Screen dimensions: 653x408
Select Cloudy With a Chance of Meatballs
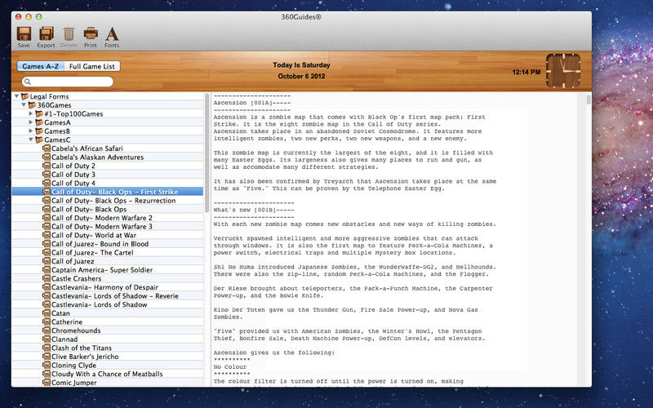107,374
